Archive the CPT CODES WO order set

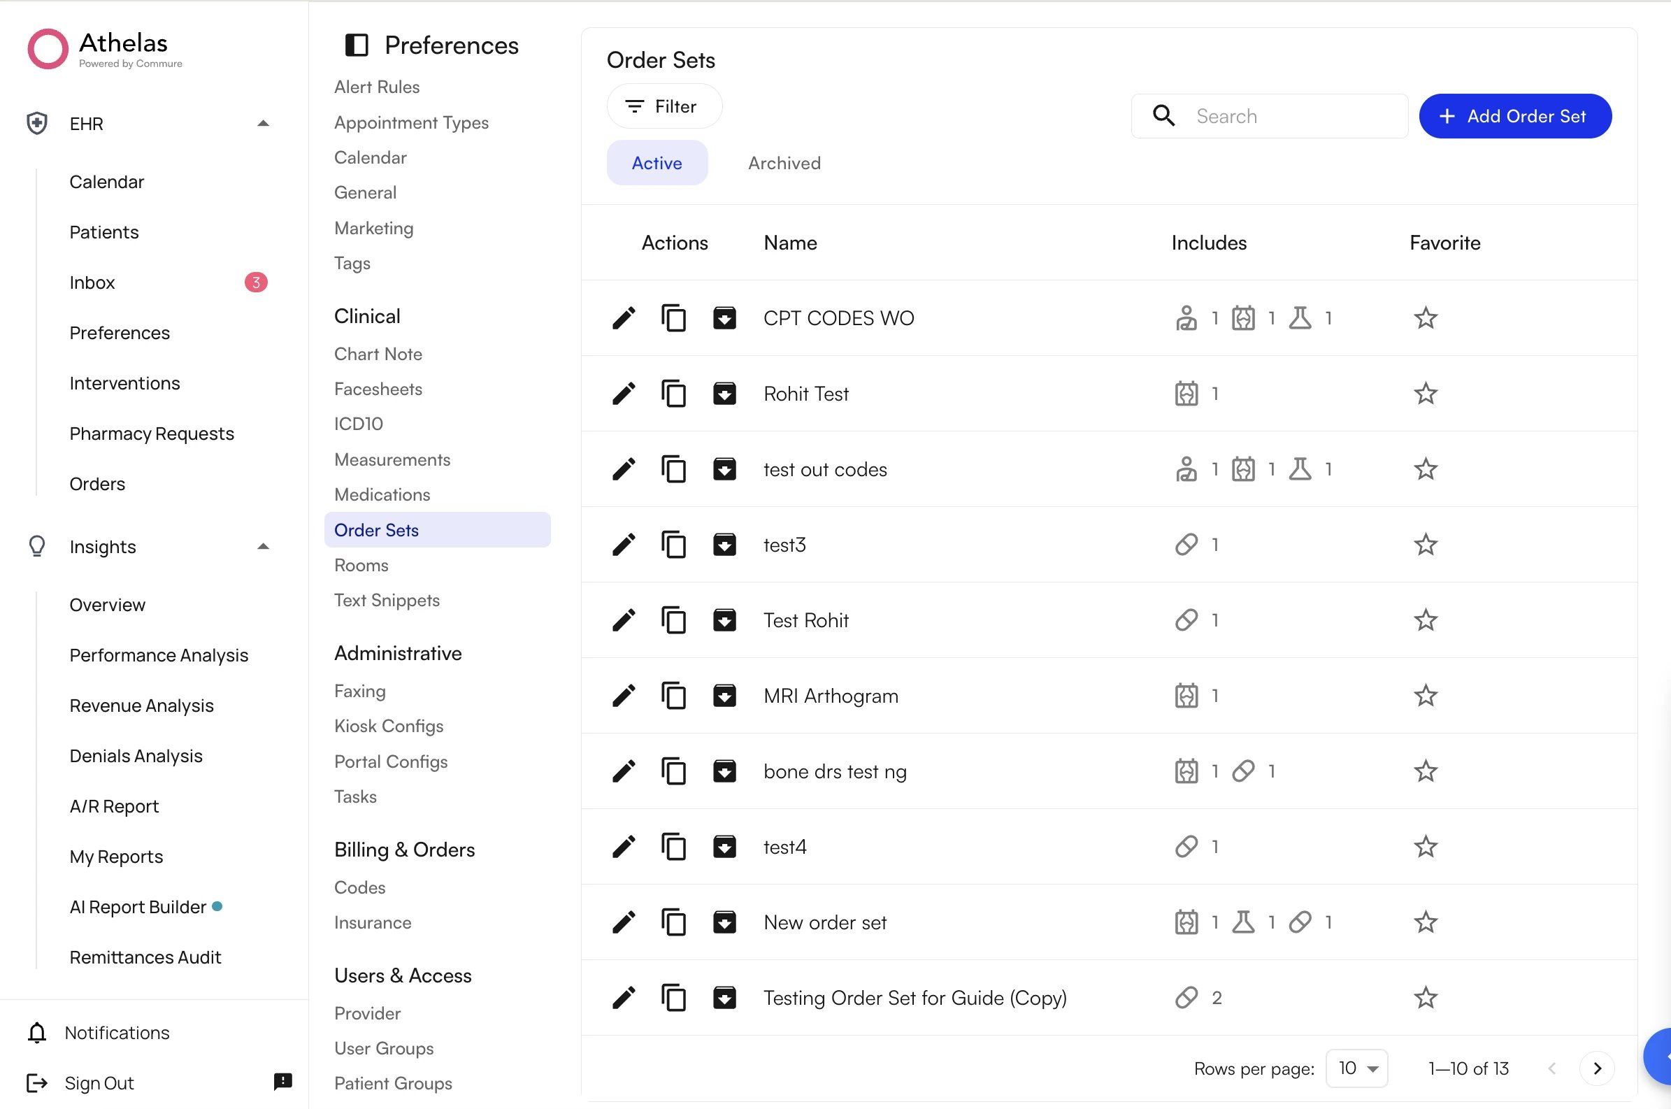[x=724, y=318]
